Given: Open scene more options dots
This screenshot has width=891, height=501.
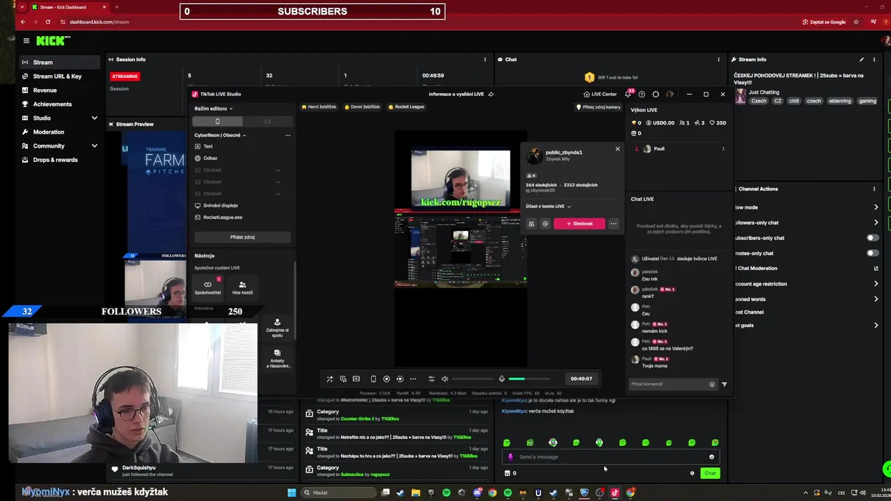Looking at the screenshot, I should click(x=287, y=136).
